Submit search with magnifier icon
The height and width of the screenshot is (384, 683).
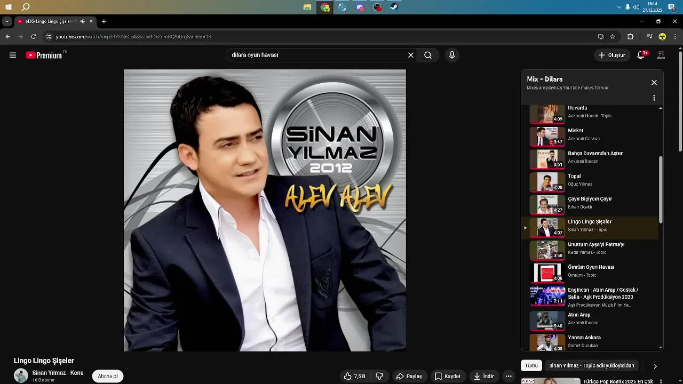click(x=428, y=55)
